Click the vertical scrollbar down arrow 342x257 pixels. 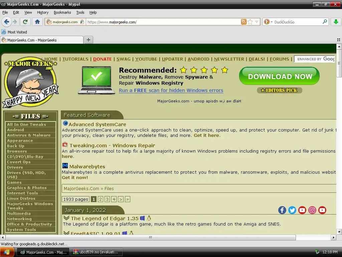[339, 232]
